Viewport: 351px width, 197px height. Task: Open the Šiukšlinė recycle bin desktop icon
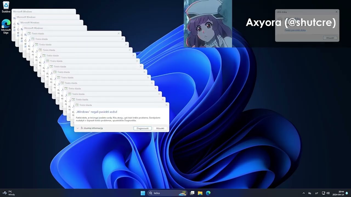coord(6,7)
